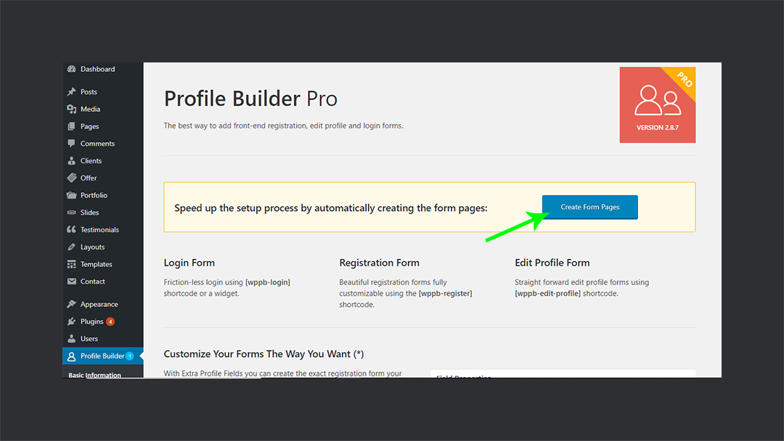The height and width of the screenshot is (441, 784).
Task: Click the Edit Profile Form heading
Action: point(552,263)
